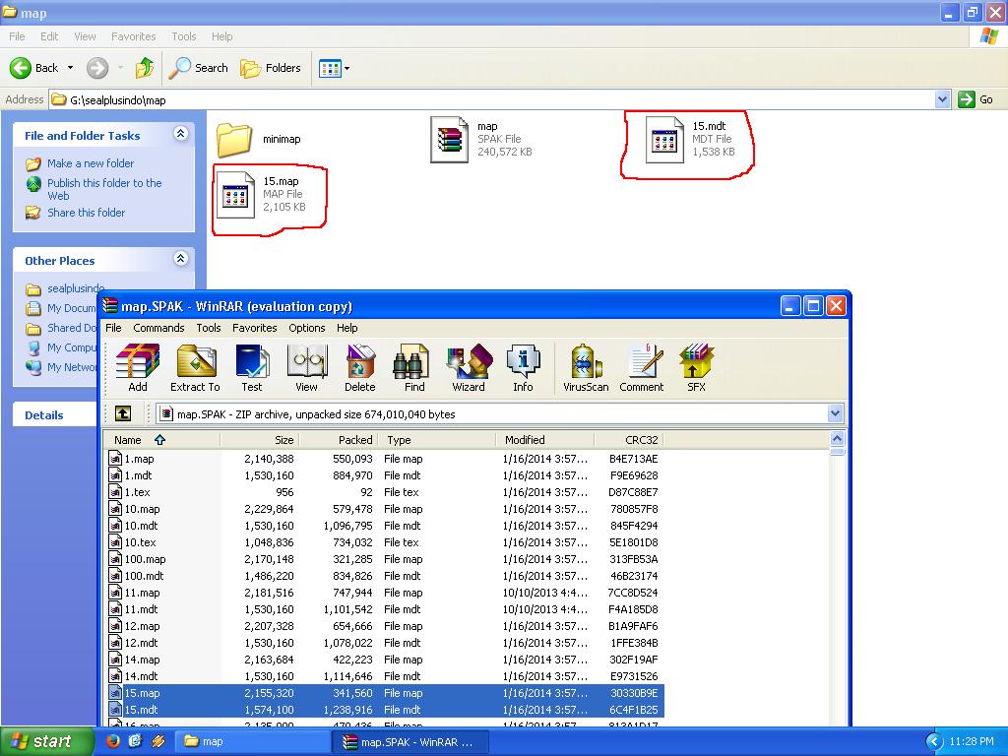Open the Explorer Favorites menu
1008x756 pixels.
133,36
